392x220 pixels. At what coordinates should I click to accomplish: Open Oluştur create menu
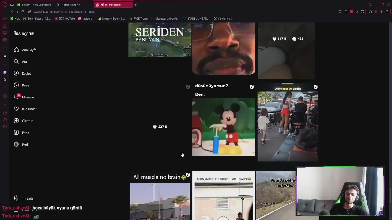[x=23, y=121]
